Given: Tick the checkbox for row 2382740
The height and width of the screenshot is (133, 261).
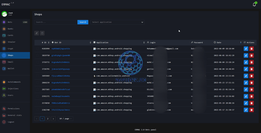Looking at the screenshot, I should [38, 110].
